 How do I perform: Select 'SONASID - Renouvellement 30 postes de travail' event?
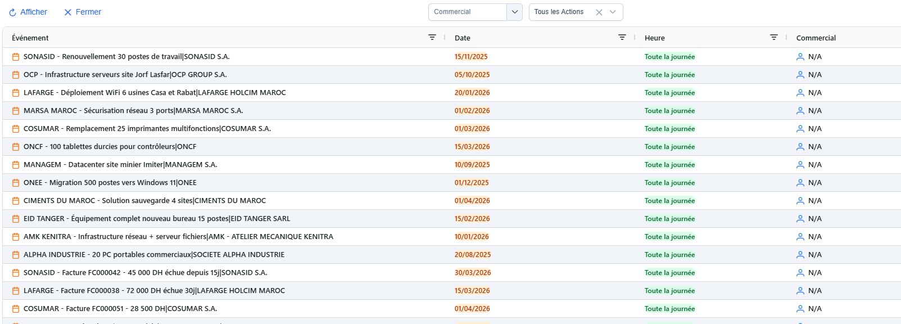(126, 57)
